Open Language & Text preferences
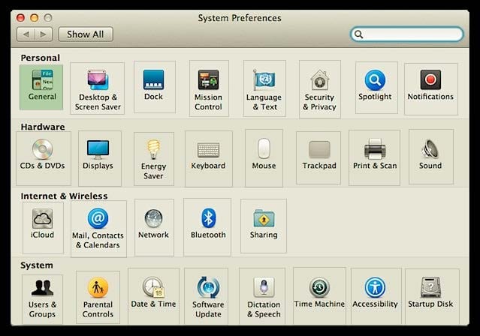Viewport: 480px width, 336px height. click(x=265, y=88)
